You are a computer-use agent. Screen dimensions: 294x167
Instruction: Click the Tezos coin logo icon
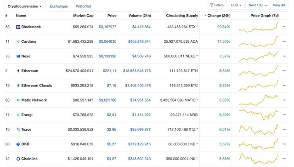click(18, 129)
